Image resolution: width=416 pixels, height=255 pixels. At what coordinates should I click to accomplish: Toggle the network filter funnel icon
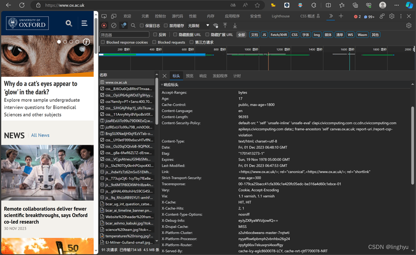point(123,25)
